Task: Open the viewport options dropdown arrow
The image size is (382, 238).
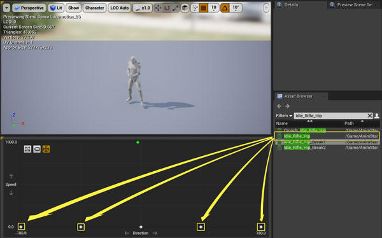Action: (x=6, y=8)
